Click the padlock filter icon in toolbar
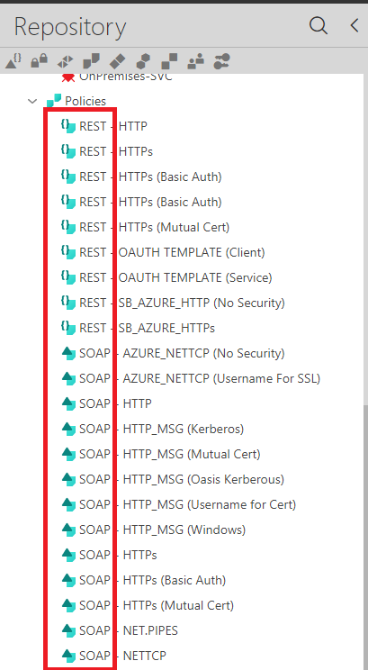Image resolution: width=368 pixels, height=670 pixels. 40,61
